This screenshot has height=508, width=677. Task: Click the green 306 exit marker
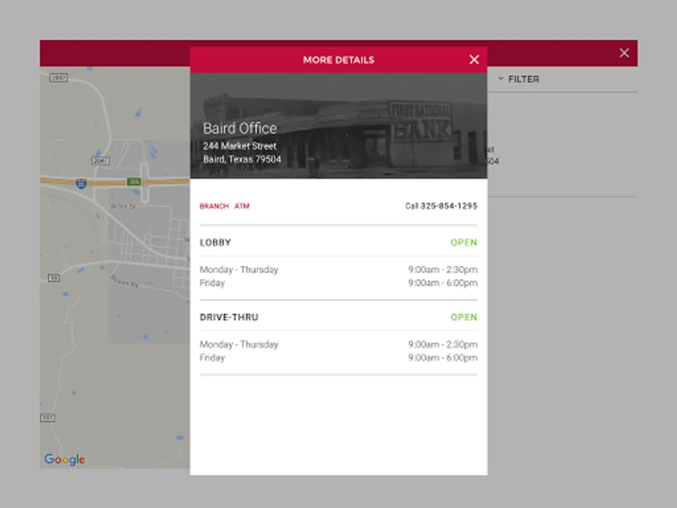tap(133, 181)
